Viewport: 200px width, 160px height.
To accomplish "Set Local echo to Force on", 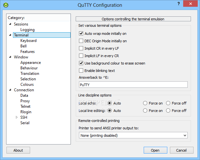I will click(145, 103).
